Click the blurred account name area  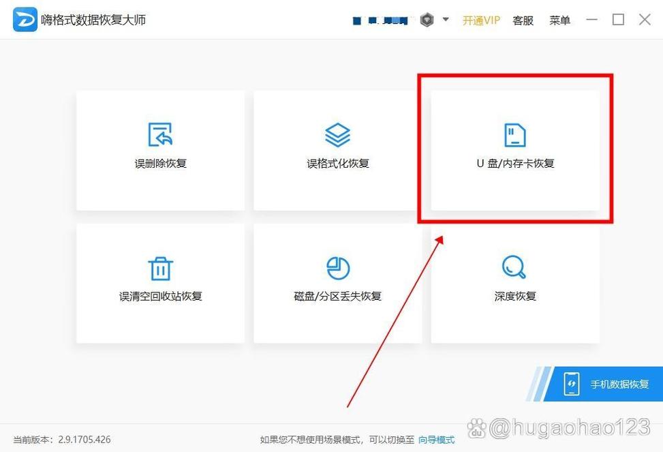pos(380,20)
